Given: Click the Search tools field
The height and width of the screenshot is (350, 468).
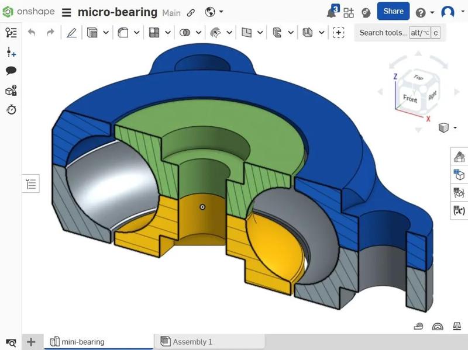Looking at the screenshot, I should (400, 33).
